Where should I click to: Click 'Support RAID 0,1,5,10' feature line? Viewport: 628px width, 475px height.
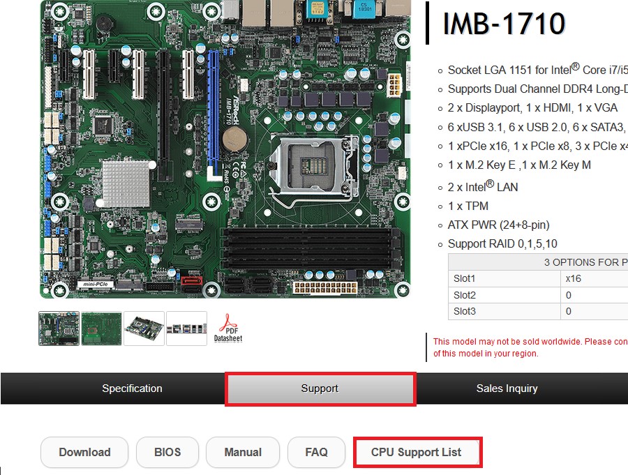(502, 243)
